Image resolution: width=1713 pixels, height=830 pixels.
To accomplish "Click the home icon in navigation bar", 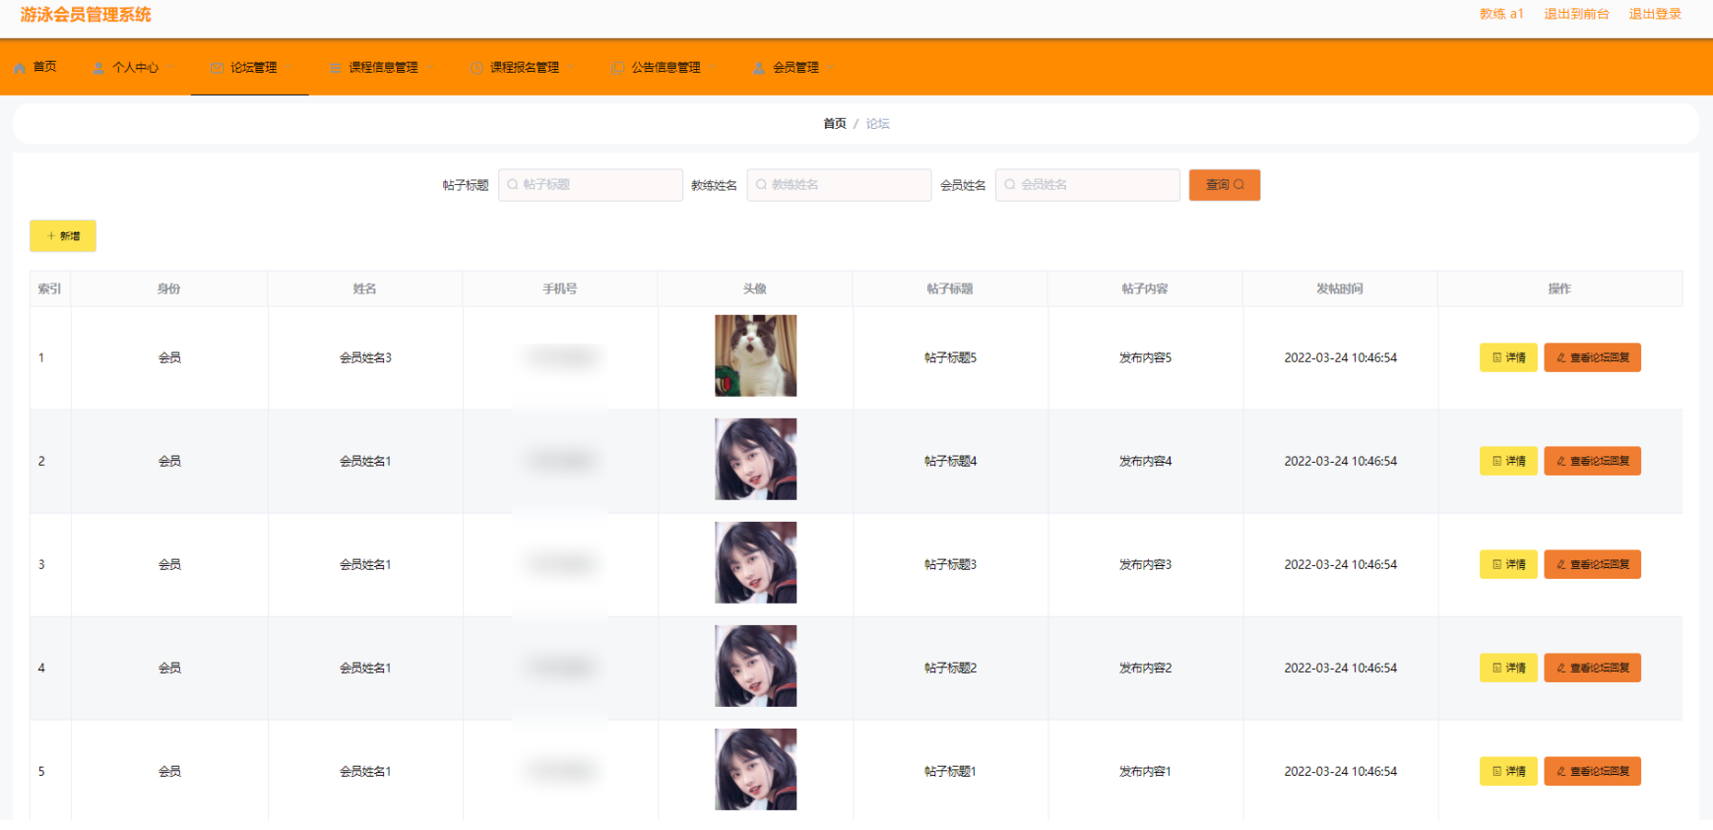I will [20, 68].
